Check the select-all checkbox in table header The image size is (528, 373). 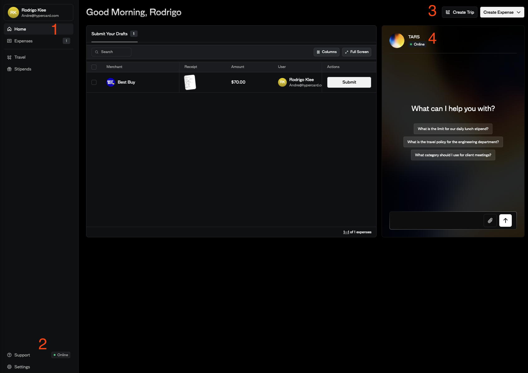[94, 67]
